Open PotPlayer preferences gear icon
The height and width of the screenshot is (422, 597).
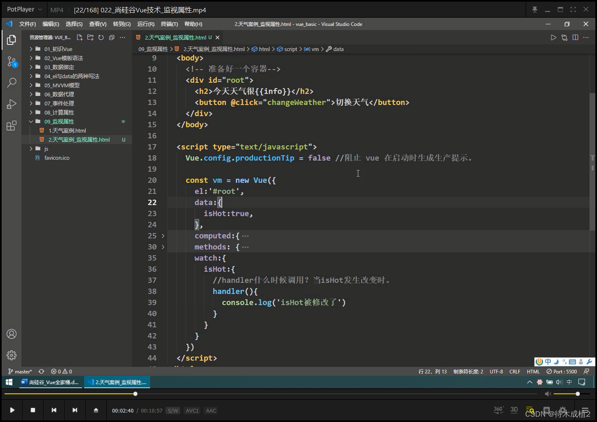coord(563,410)
